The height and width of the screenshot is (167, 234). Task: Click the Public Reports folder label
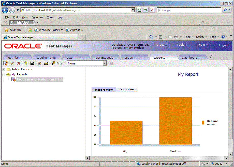point(22,69)
